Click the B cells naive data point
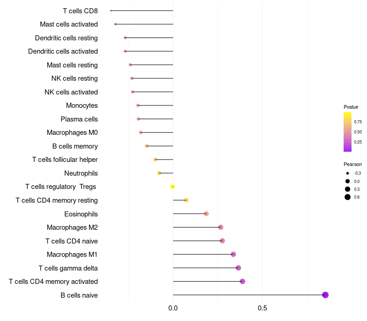This screenshot has height=321, width=367. coord(325,295)
